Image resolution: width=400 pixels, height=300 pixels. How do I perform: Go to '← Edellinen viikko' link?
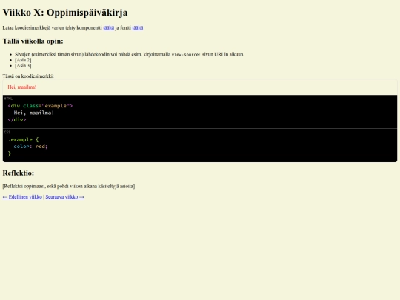[22, 197]
